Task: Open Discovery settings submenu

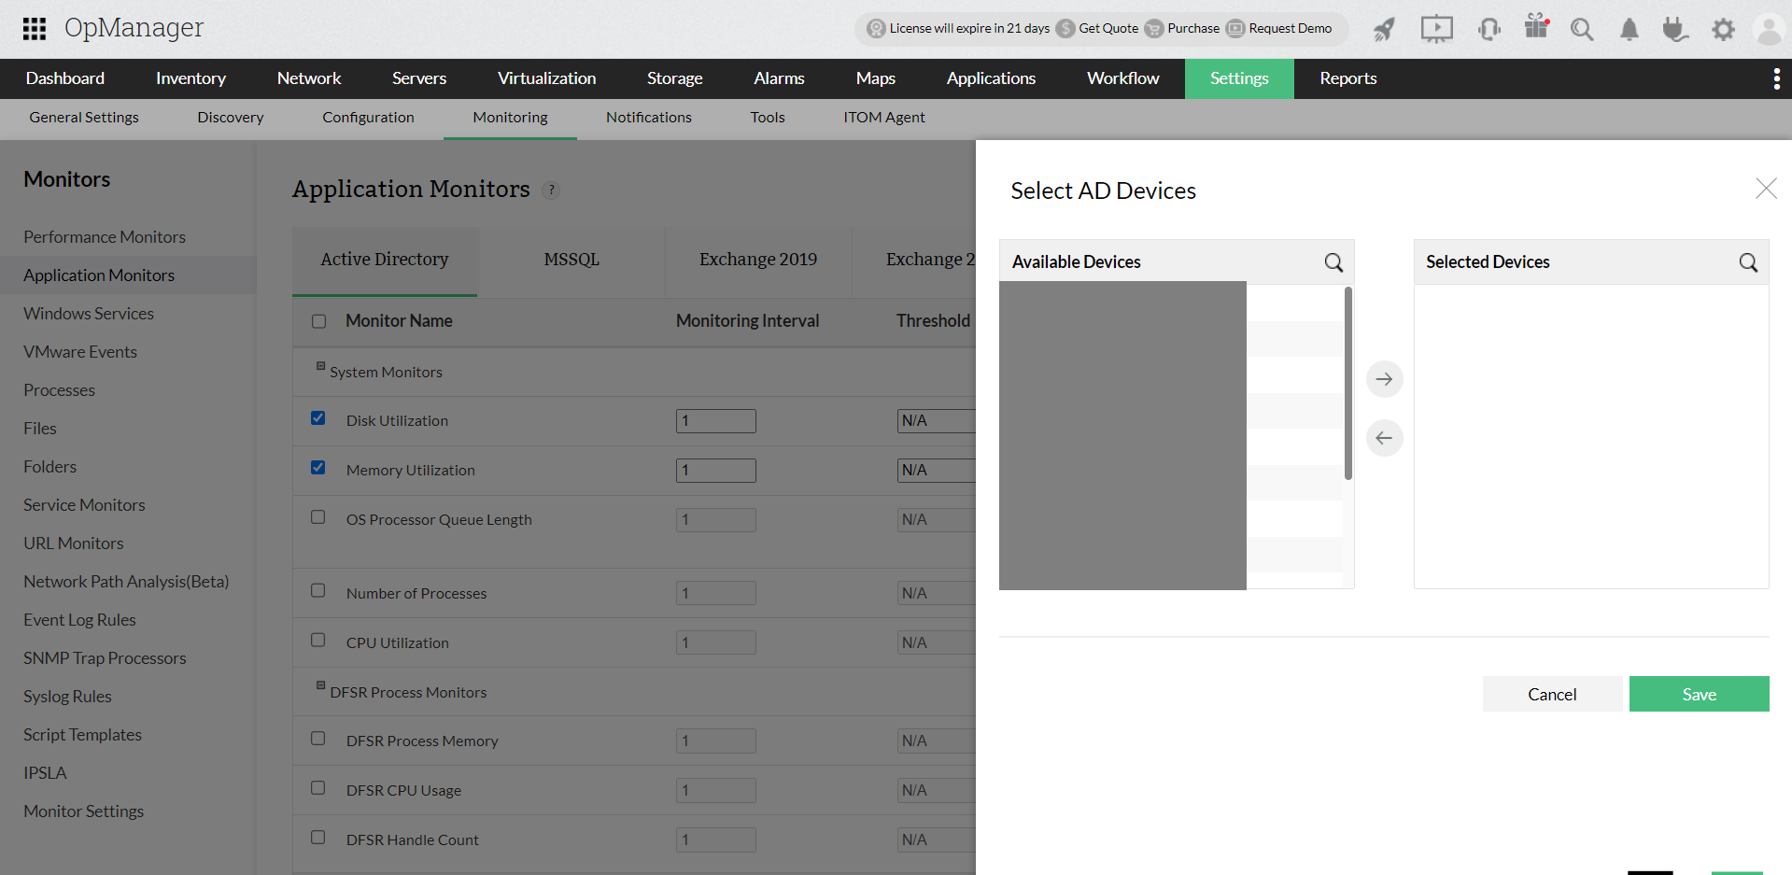Action: (231, 118)
